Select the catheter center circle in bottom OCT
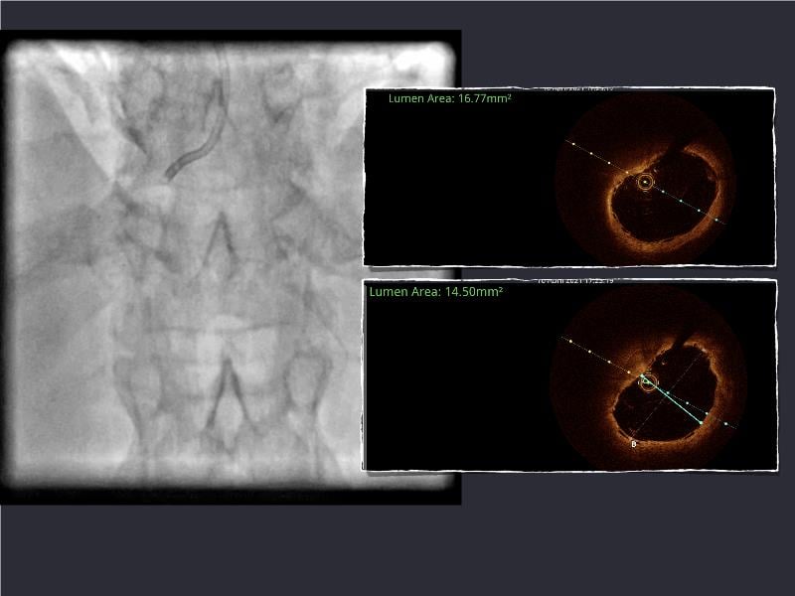This screenshot has width=795, height=596. tap(647, 382)
